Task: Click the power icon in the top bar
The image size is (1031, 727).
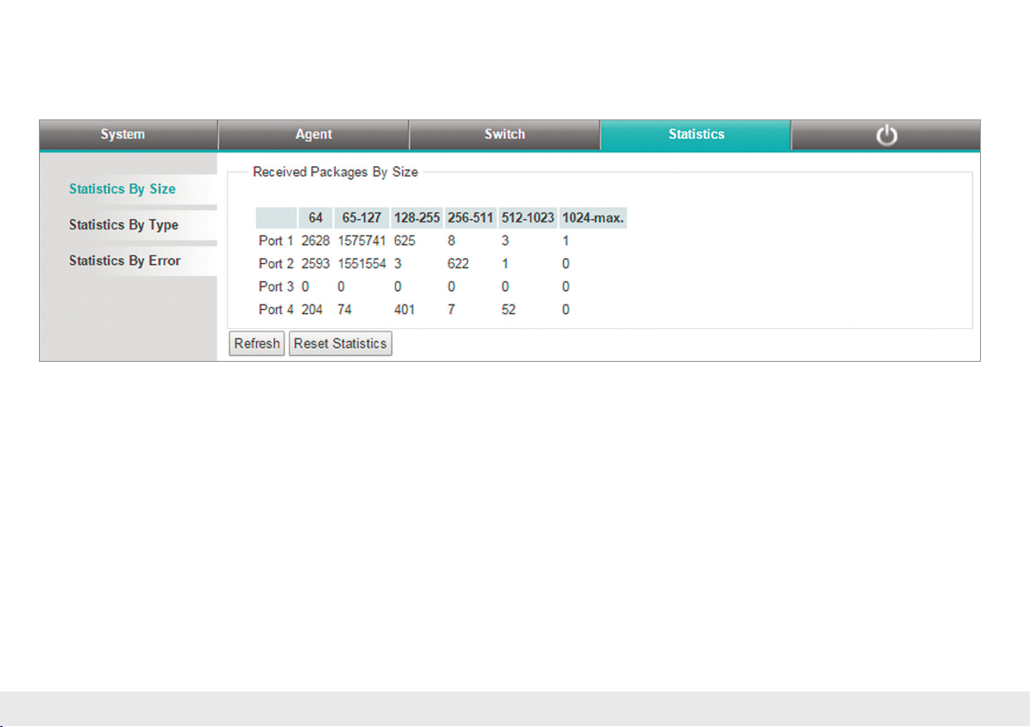Action: coord(887,135)
